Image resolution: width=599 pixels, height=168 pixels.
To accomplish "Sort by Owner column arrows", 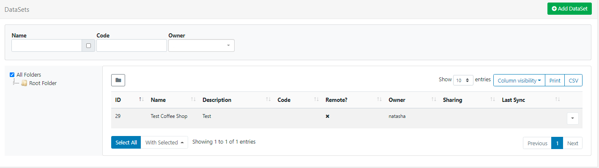I will [434, 100].
